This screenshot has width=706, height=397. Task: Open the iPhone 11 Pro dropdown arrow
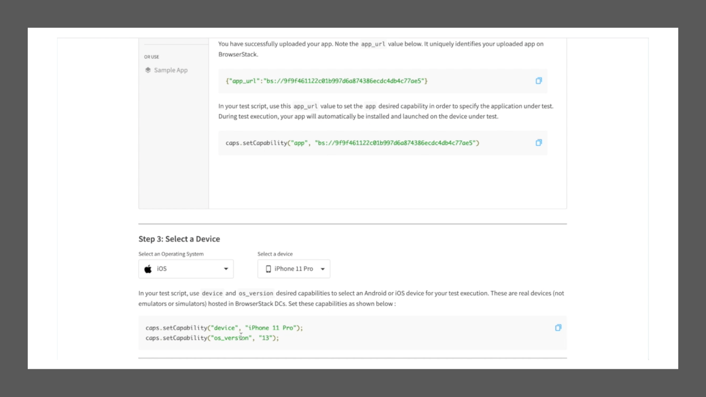tap(323, 269)
